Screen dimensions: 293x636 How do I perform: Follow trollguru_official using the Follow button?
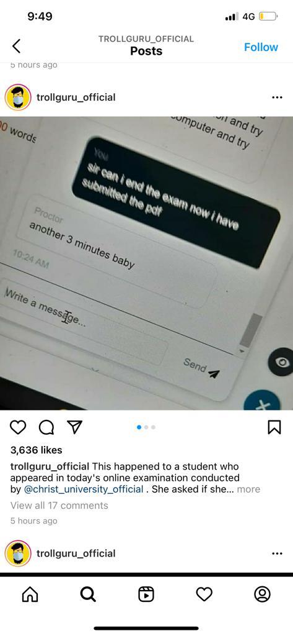261,47
